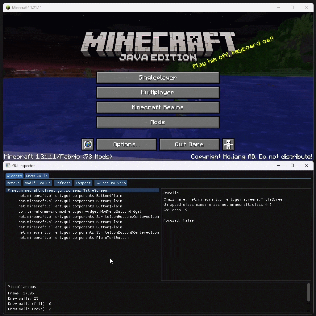Maximize the GUI Inspector window
Image resolution: width=316 pixels, height=316 pixels.
click(x=292, y=165)
